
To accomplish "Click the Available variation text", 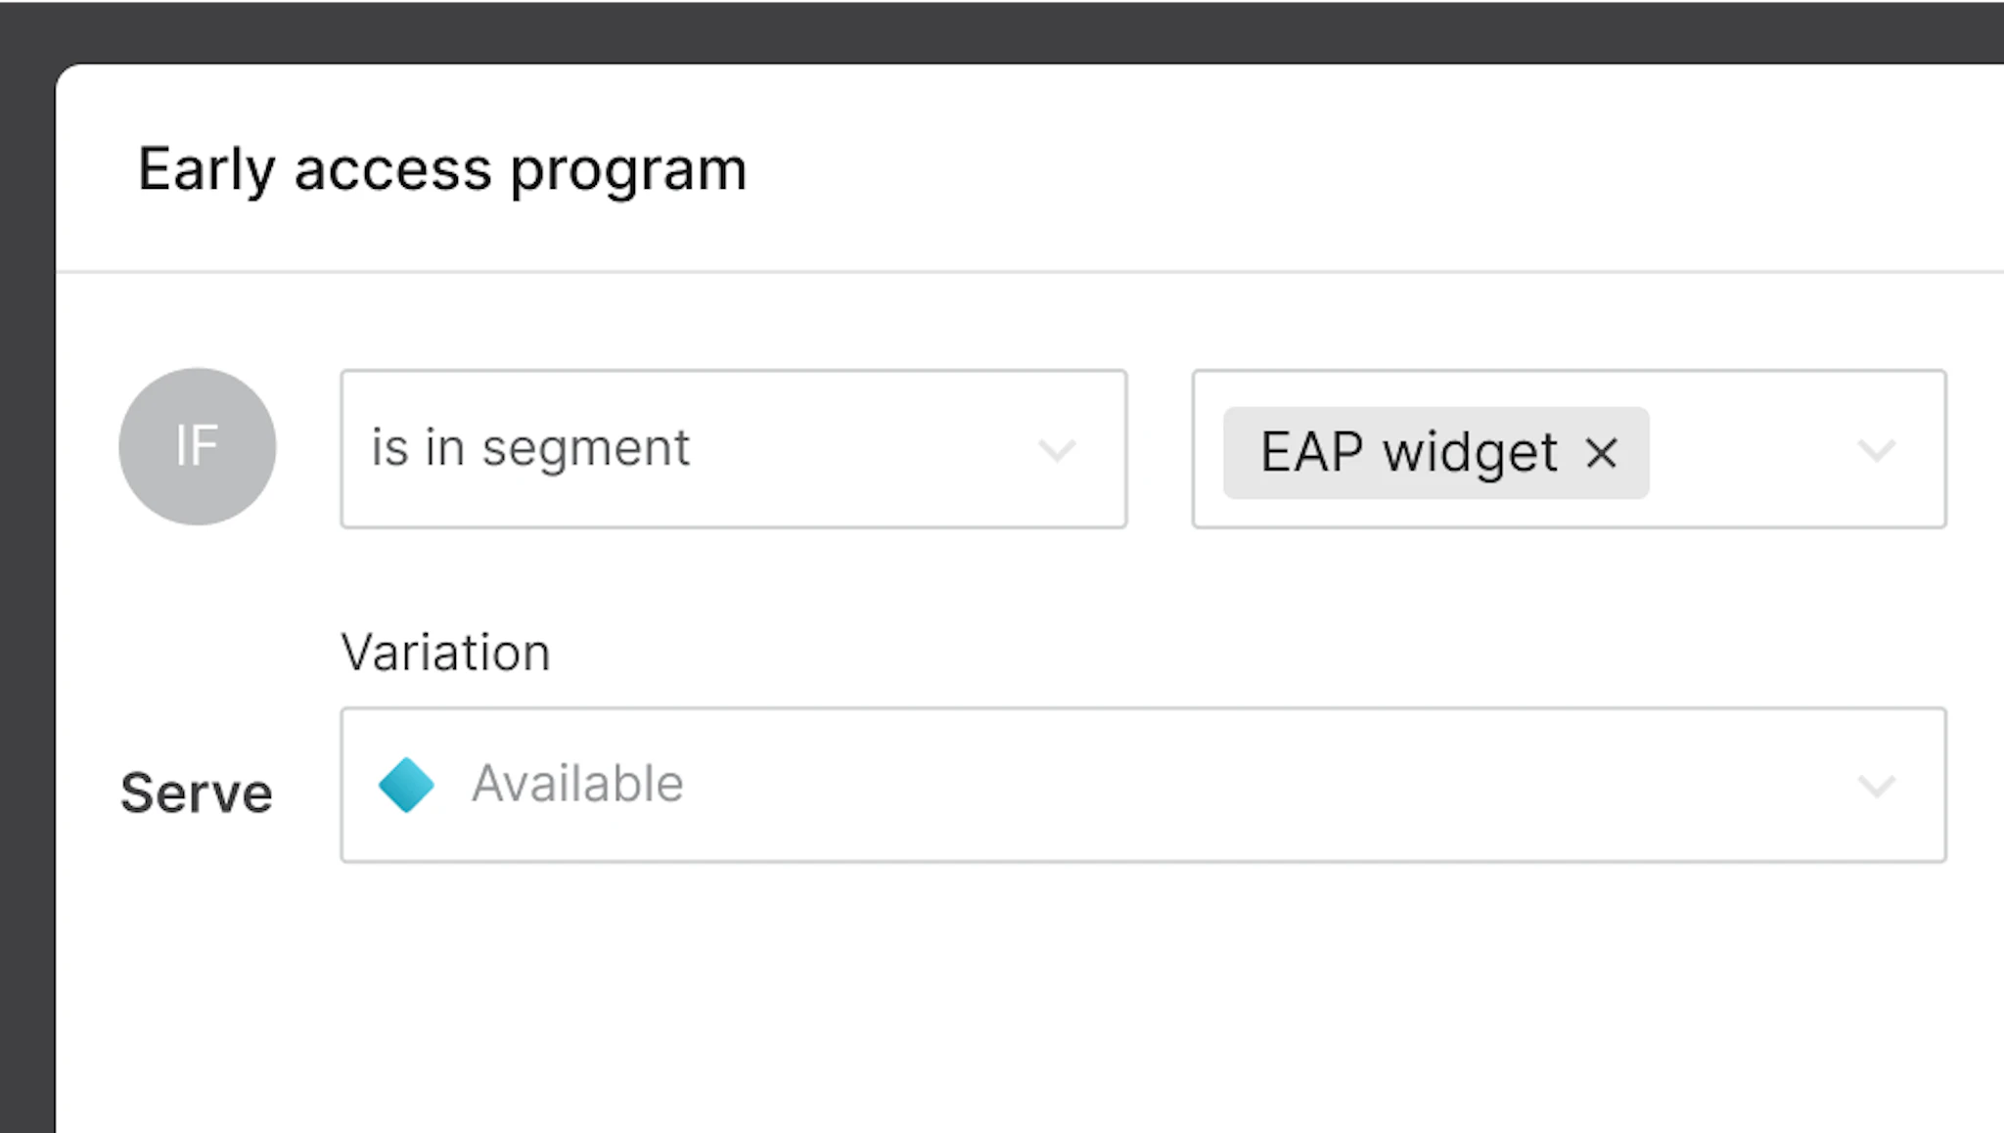I will (x=577, y=785).
